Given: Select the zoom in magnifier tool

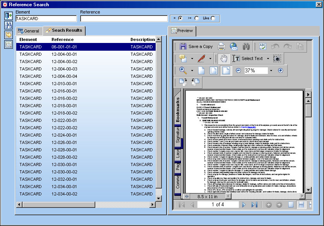Looking at the screenshot, I should (x=183, y=70).
